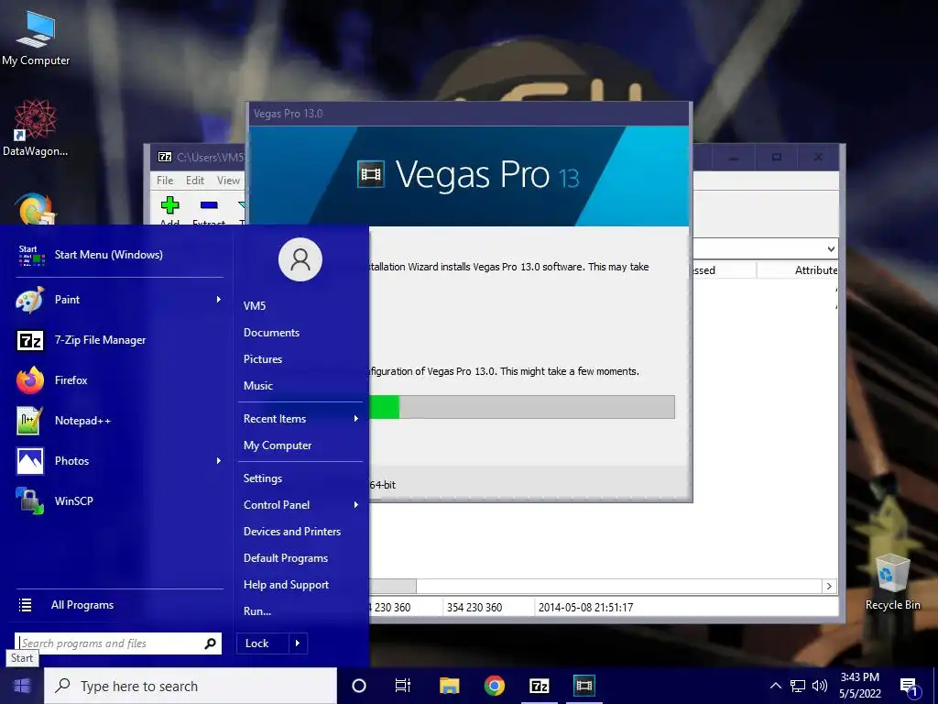938x704 pixels.
Task: Launch Paint from the Start menu
Action: coord(118,300)
